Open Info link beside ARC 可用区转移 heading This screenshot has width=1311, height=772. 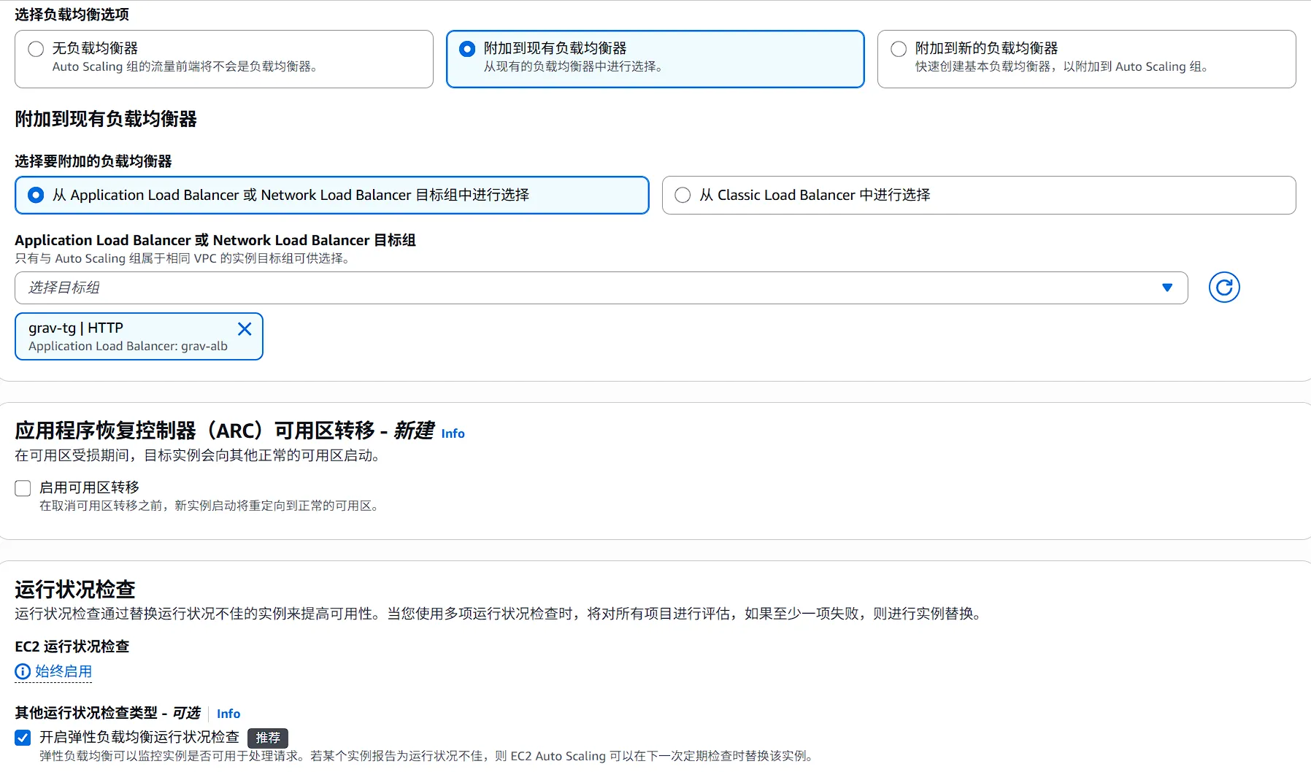tap(453, 433)
